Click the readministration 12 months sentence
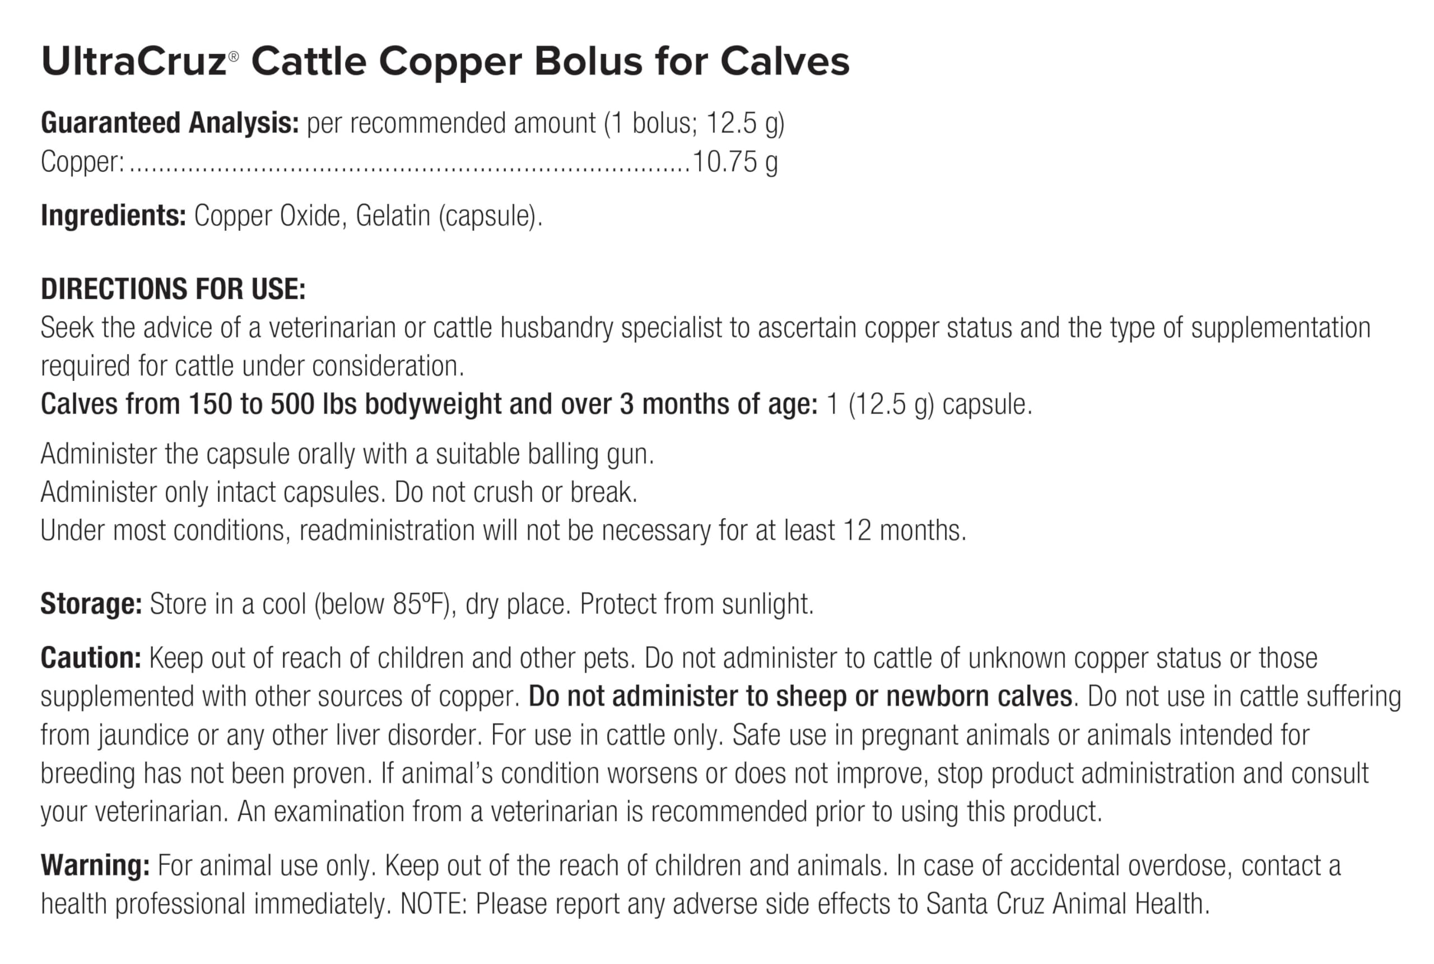 point(503,530)
